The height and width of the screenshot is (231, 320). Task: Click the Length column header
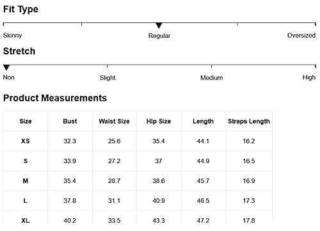(203, 122)
